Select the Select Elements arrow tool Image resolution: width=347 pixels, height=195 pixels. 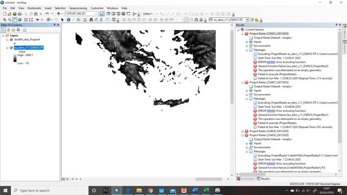click(x=62, y=19)
